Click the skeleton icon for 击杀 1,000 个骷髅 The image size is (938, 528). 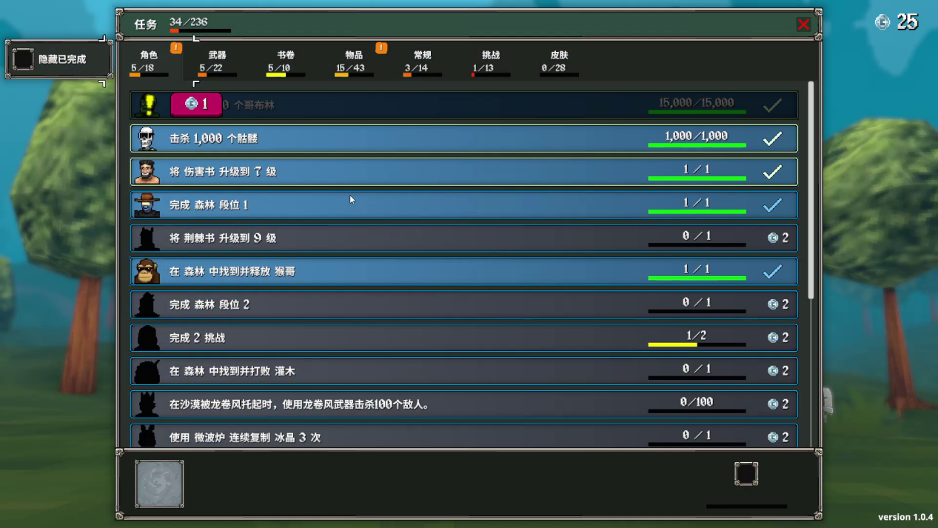click(147, 138)
